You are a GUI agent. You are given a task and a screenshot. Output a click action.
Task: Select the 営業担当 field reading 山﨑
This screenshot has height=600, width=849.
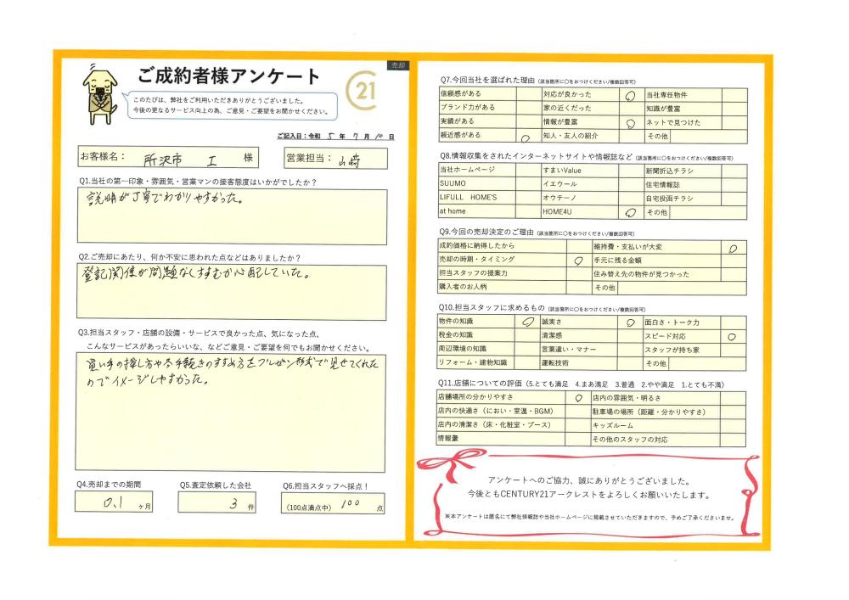click(335, 159)
